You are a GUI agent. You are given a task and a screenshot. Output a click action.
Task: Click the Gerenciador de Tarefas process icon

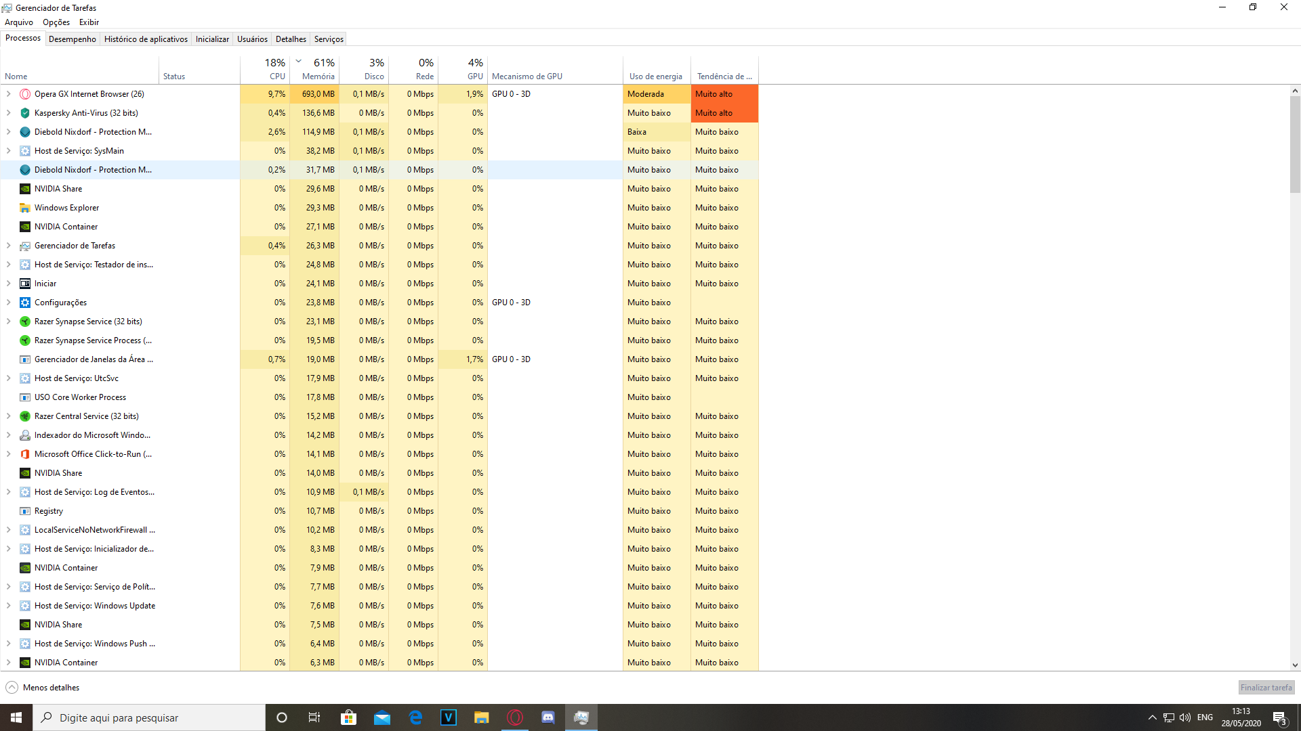(x=25, y=246)
